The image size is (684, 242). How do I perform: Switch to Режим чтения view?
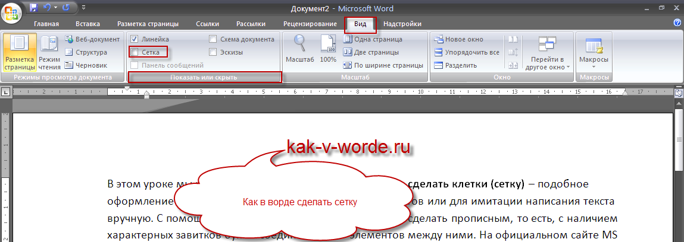click(49, 53)
